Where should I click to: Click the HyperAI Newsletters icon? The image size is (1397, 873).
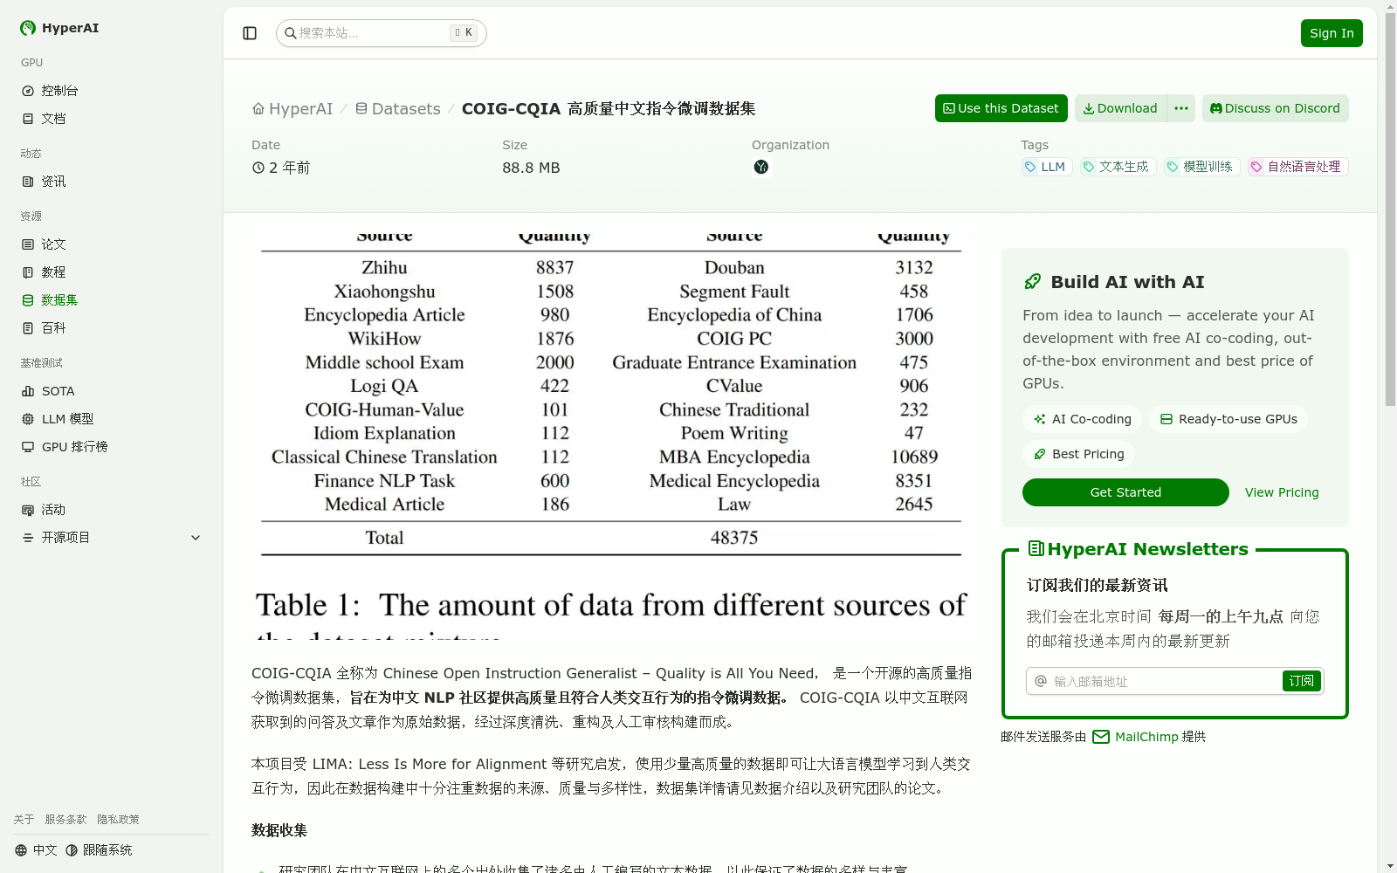[x=1036, y=549]
